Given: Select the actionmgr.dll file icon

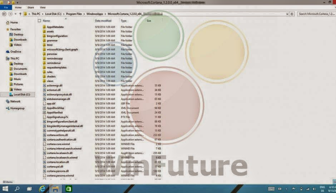Looking at the screenshot, I should (44, 85).
